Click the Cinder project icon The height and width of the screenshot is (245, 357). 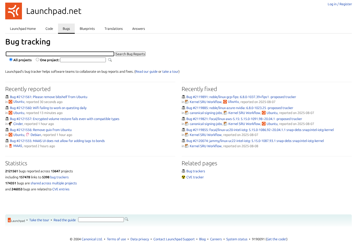pyautogui.click(x=10, y=124)
